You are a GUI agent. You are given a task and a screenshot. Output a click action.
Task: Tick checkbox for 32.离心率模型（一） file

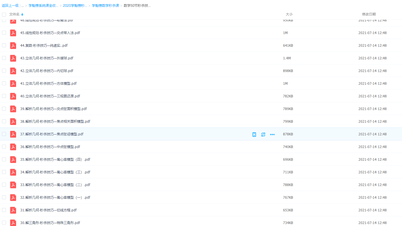click(4, 197)
